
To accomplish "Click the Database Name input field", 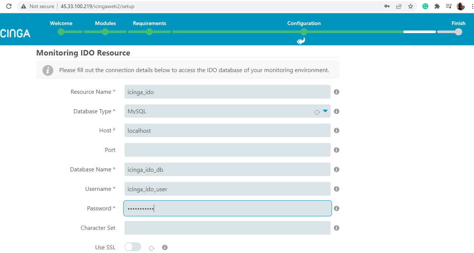I will (x=227, y=170).
